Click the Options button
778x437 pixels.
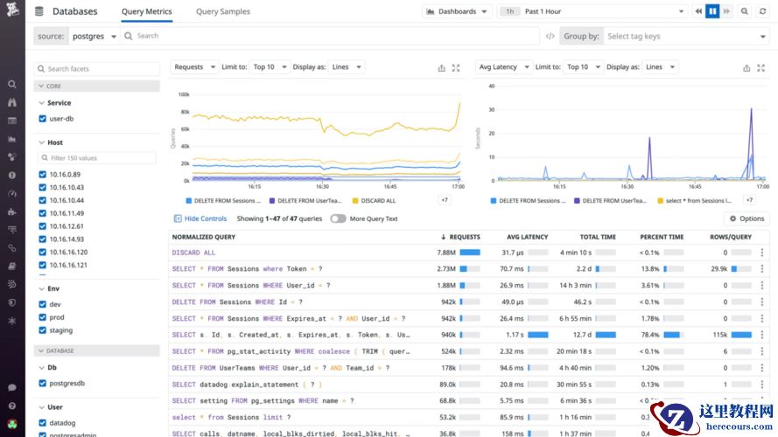pos(746,218)
